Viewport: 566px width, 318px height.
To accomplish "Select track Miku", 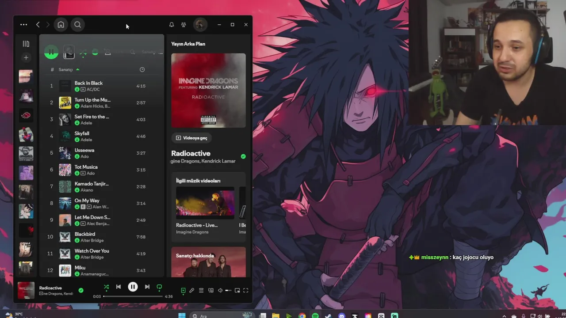I will pyautogui.click(x=102, y=270).
